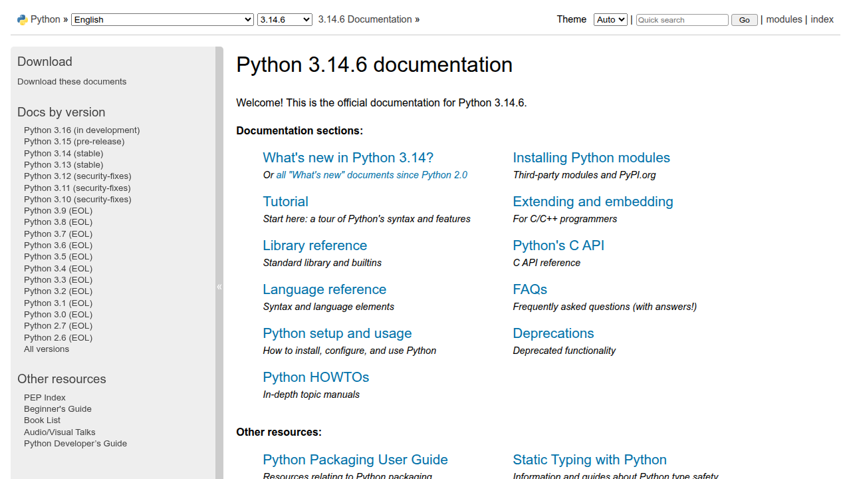This screenshot has height=479, width=851.
Task: Go to 3.14.6 Documentation breadcrumb
Action: click(x=365, y=19)
